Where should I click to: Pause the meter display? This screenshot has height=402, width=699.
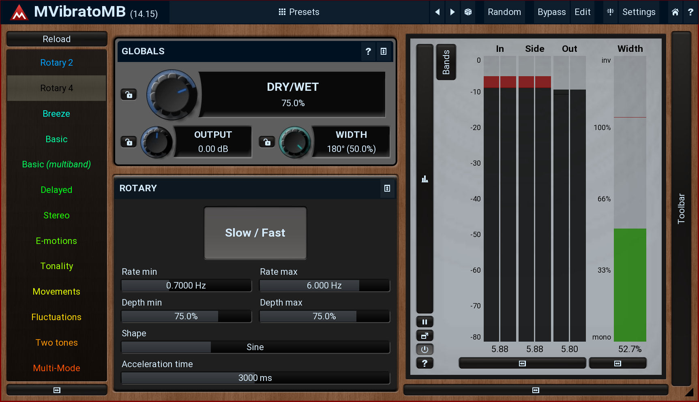pyautogui.click(x=425, y=322)
